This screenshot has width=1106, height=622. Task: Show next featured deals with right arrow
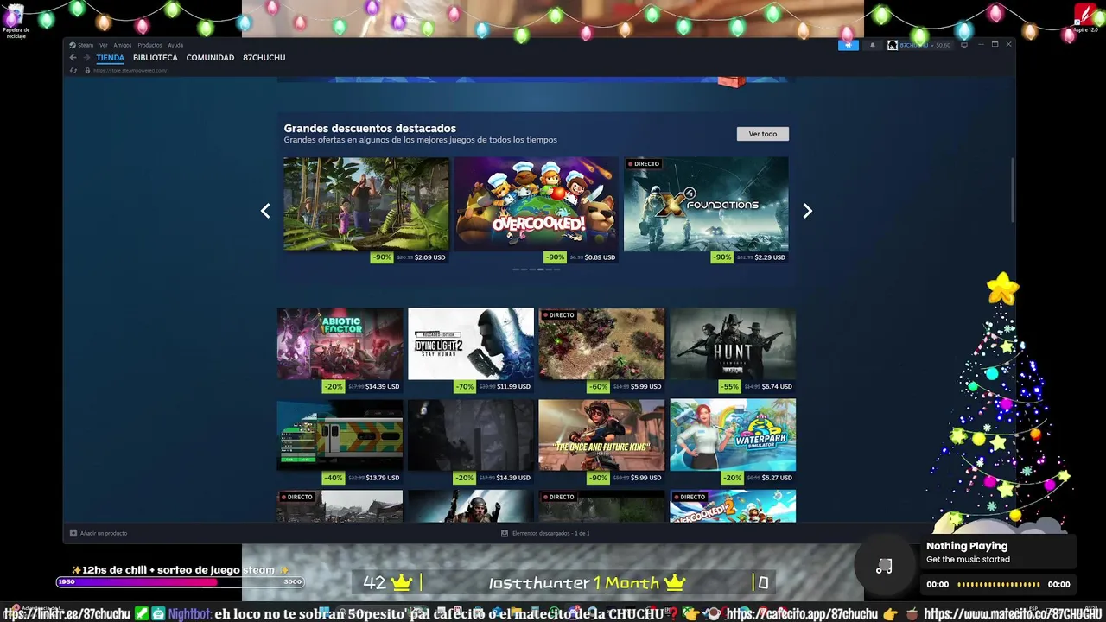tap(807, 211)
